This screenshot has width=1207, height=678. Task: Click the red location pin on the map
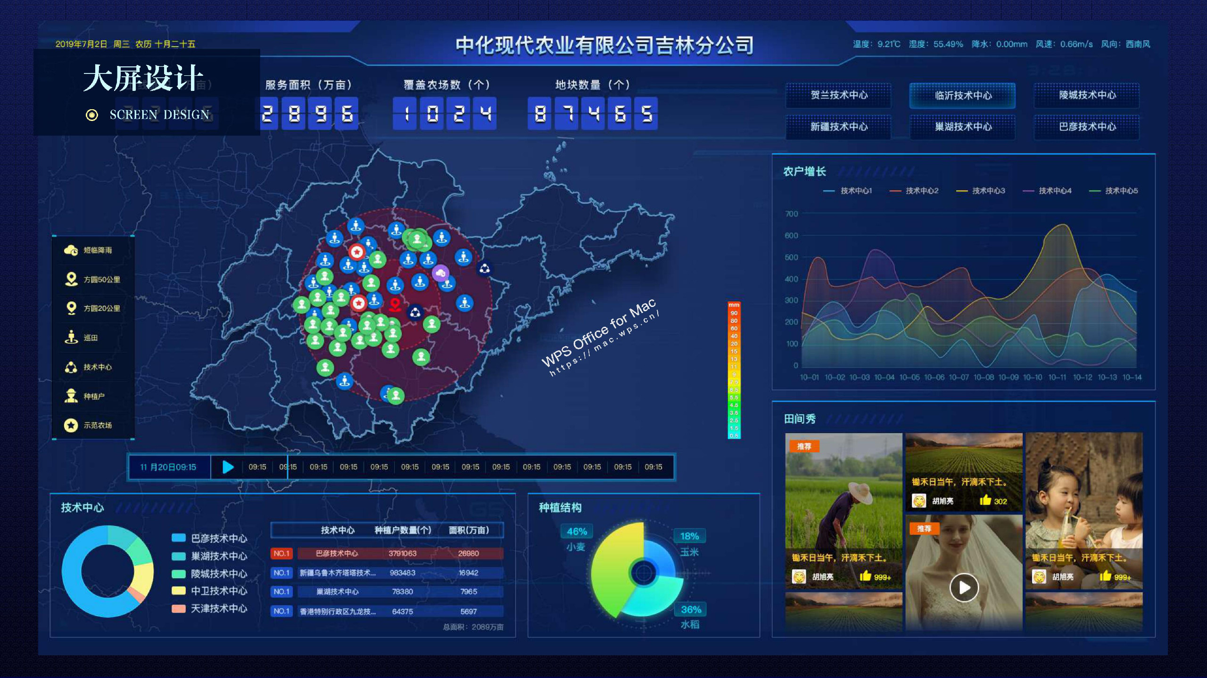pos(395,305)
